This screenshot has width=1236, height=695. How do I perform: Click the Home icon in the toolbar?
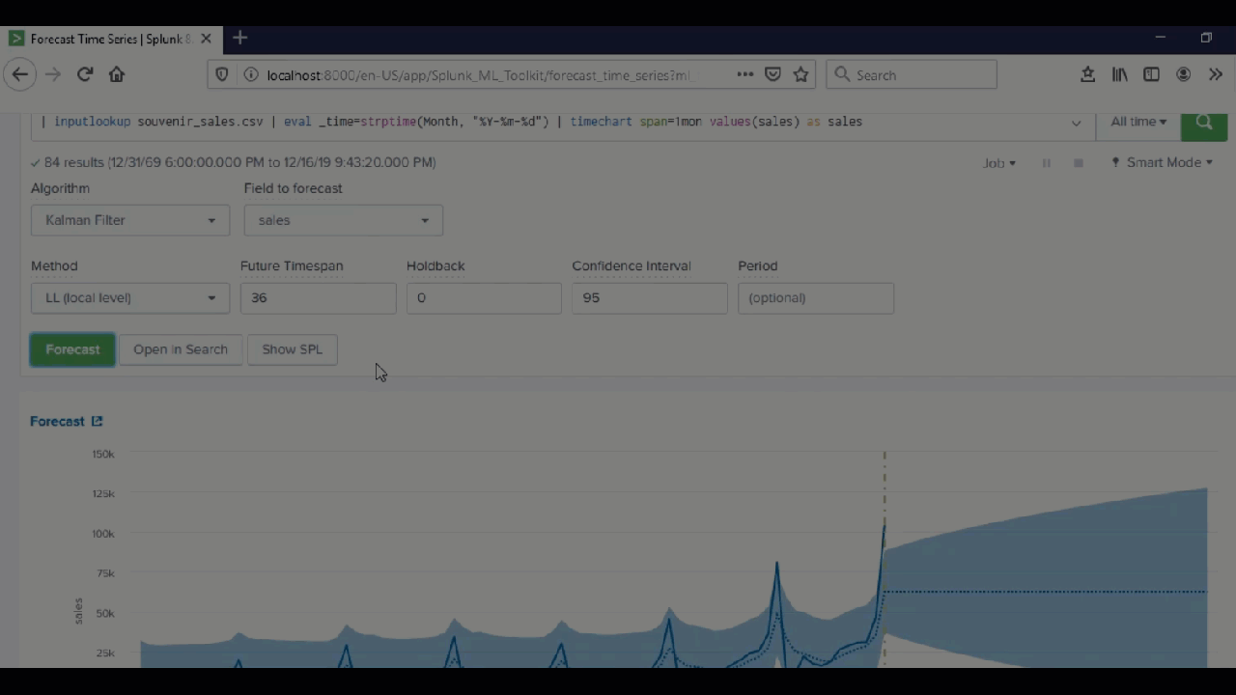(x=116, y=74)
